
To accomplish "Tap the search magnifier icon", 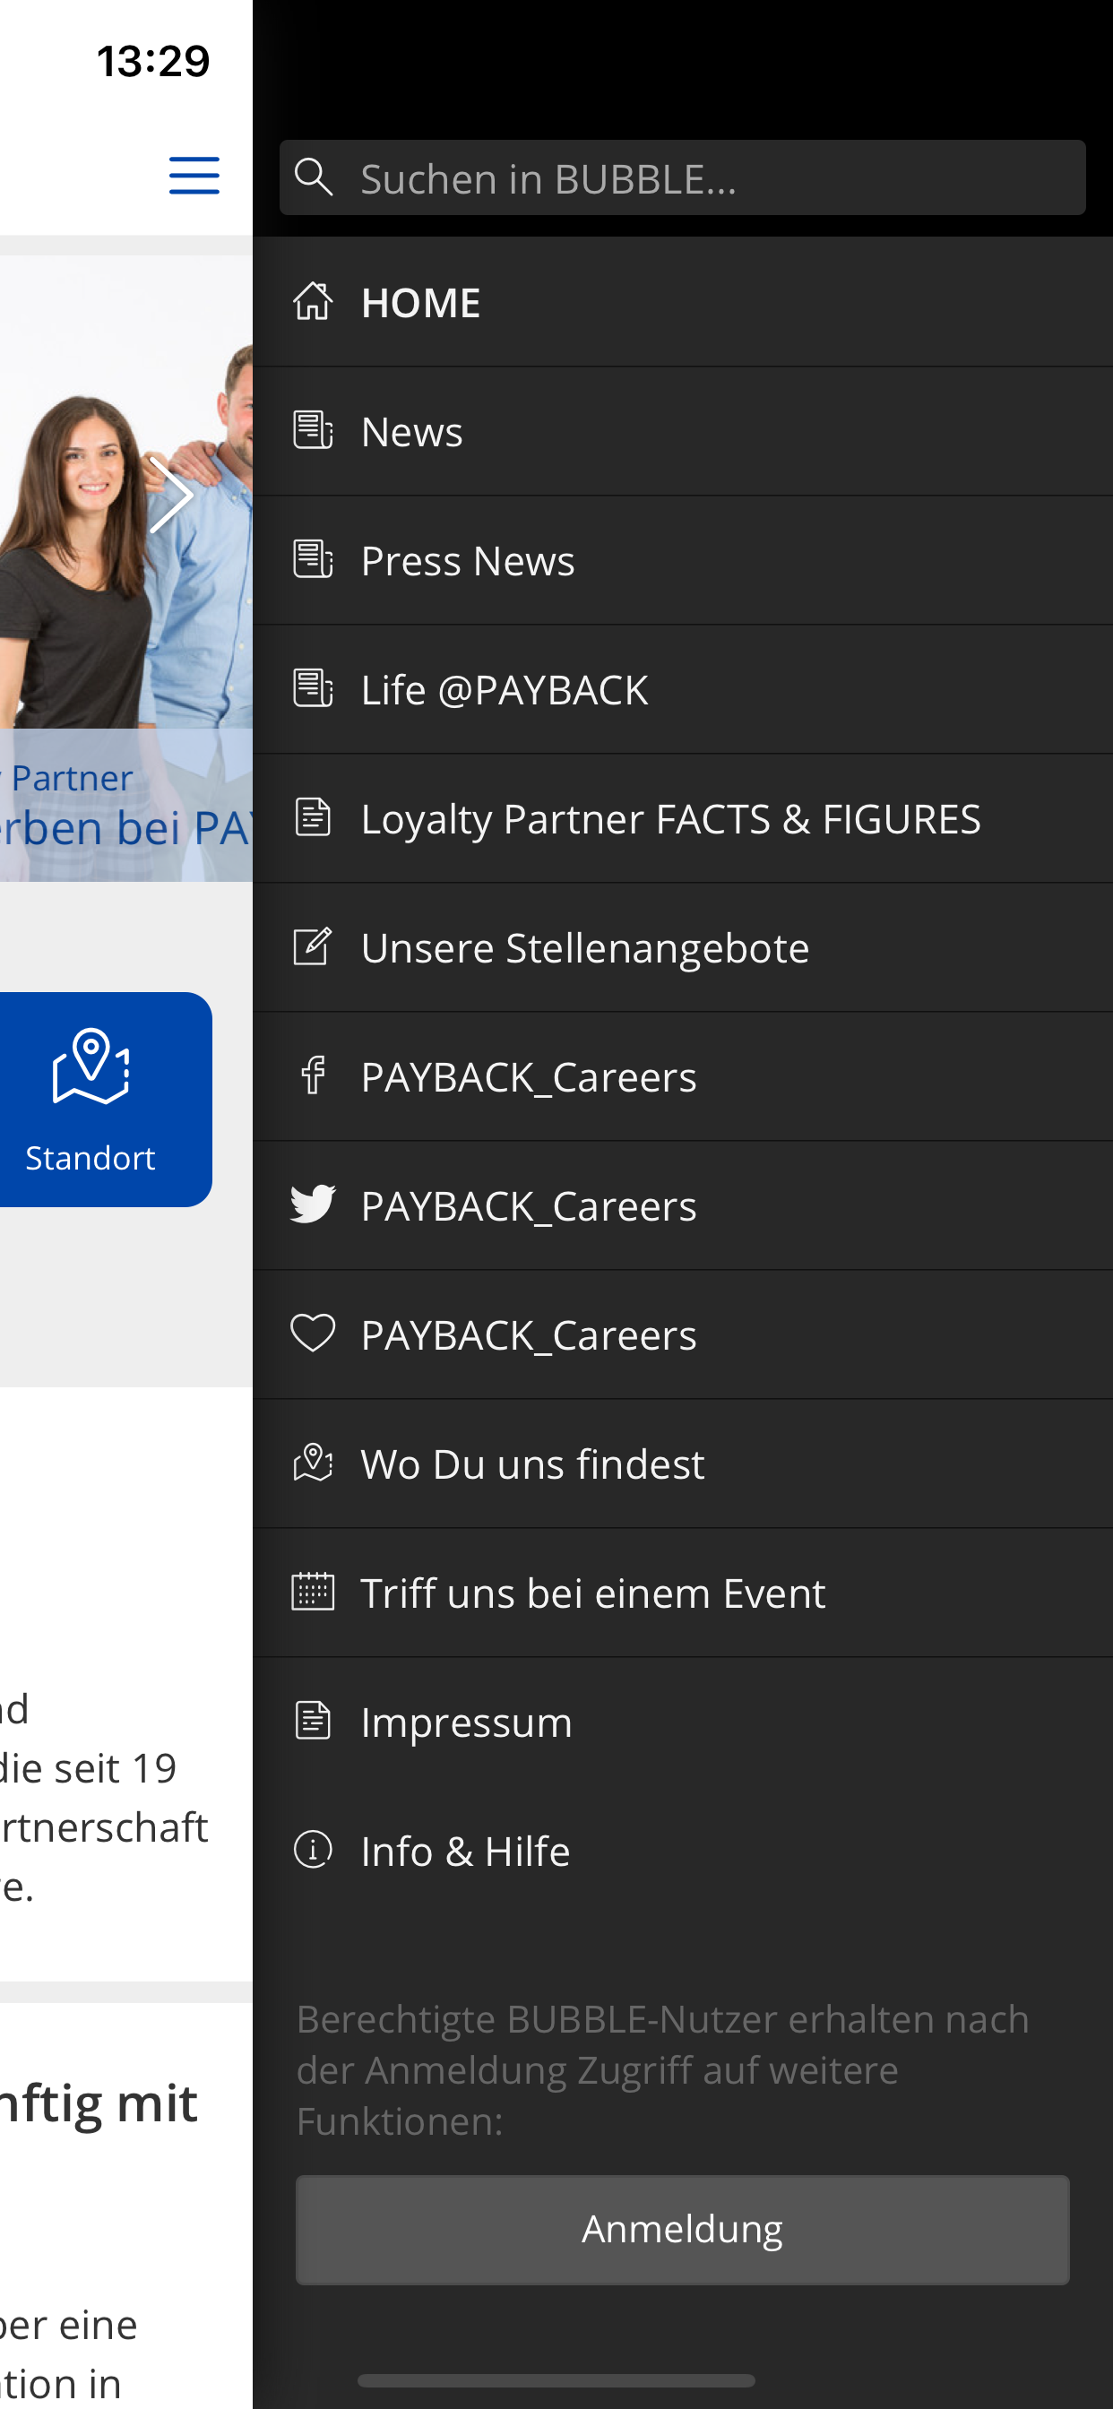I will (314, 177).
